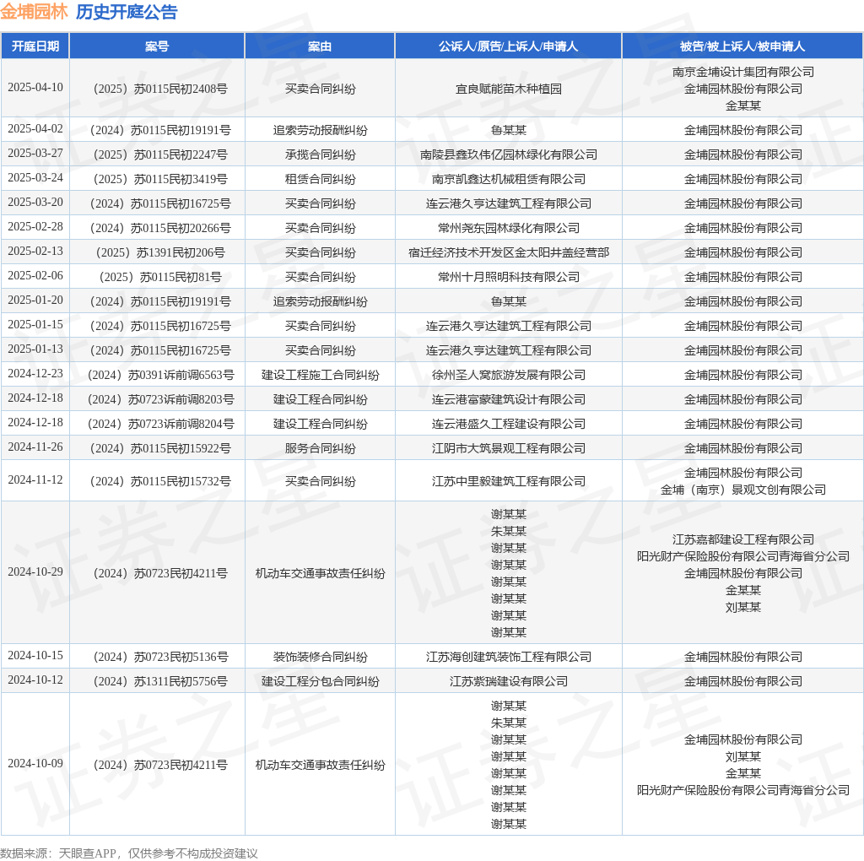Click case number 苏1311民初5756号
Image resolution: width=864 pixels, height=861 pixels.
[x=160, y=681]
